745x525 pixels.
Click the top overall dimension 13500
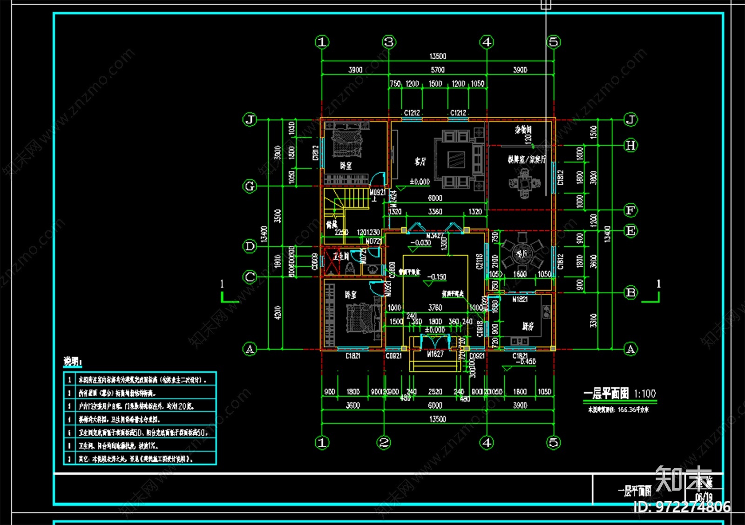pos(438,56)
